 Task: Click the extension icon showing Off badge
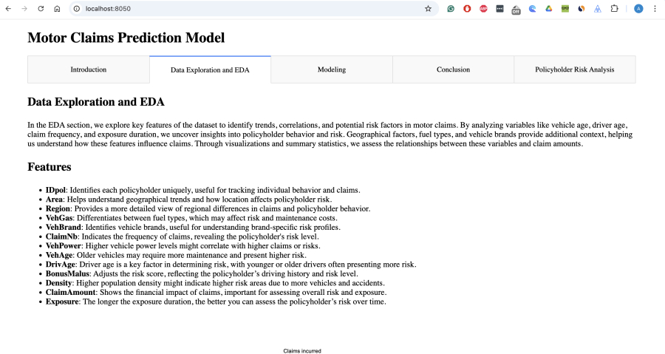(x=516, y=9)
